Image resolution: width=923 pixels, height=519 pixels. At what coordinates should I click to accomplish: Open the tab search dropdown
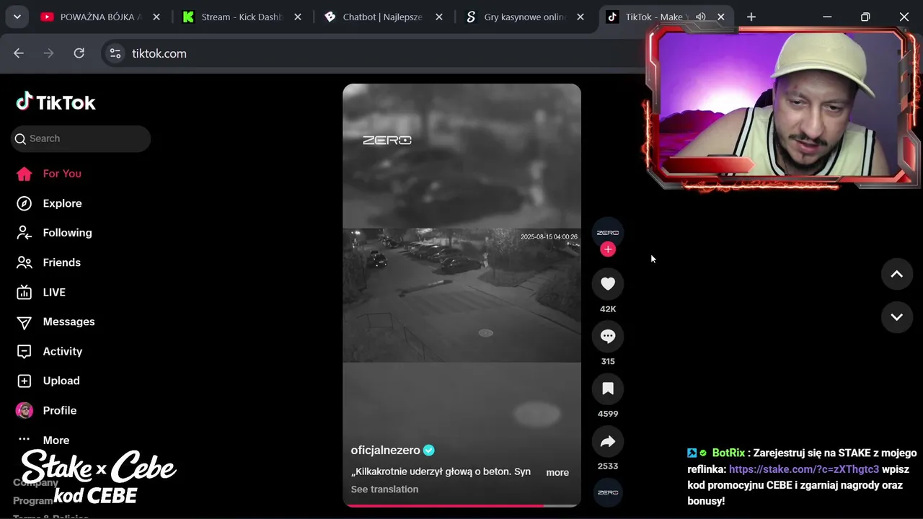coord(17,17)
